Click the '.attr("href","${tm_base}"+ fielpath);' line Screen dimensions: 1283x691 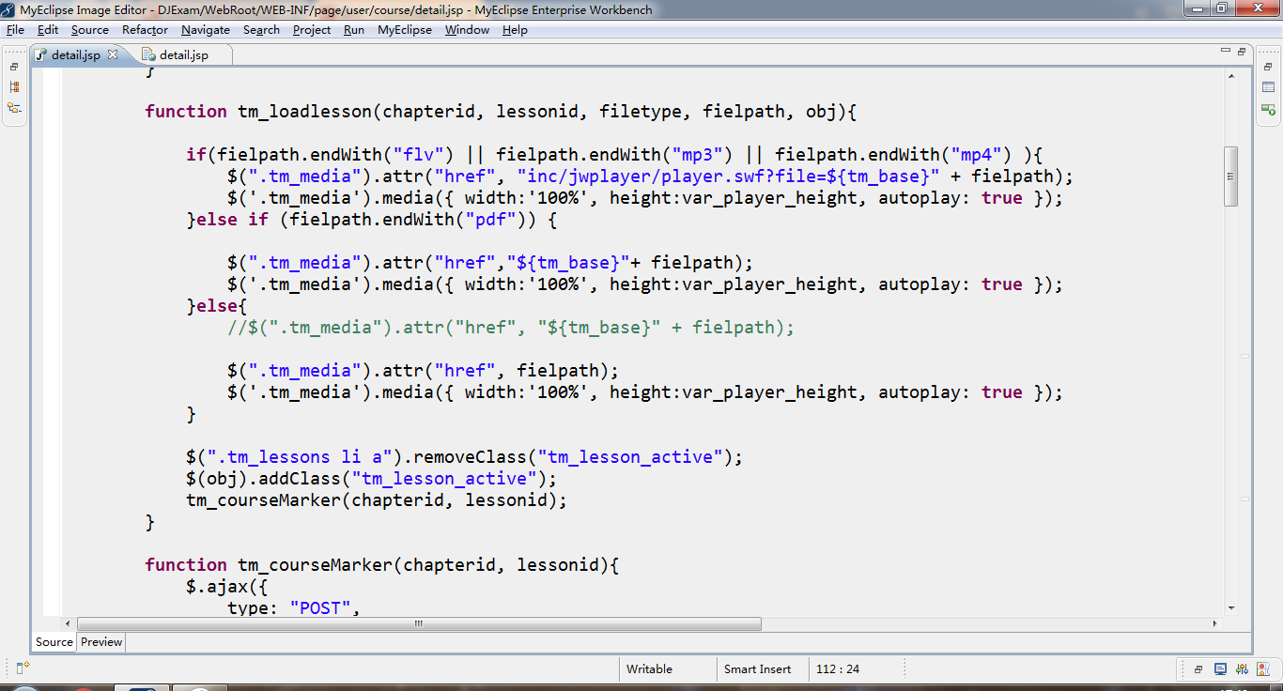click(490, 263)
